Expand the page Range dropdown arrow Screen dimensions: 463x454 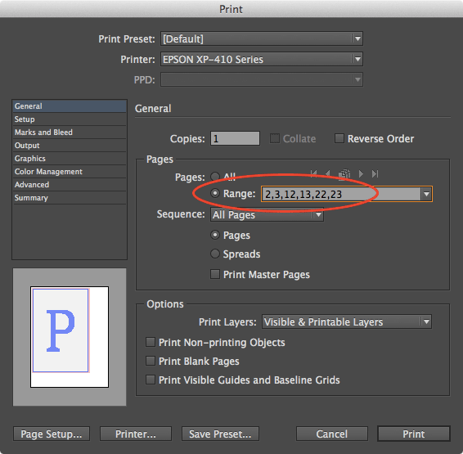(x=426, y=194)
